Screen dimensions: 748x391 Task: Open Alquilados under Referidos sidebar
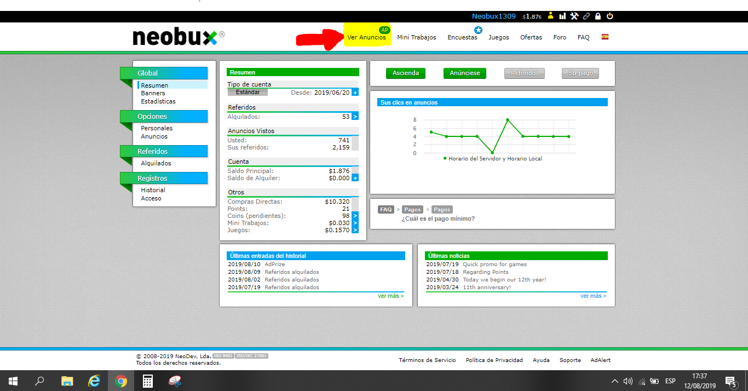(156, 163)
